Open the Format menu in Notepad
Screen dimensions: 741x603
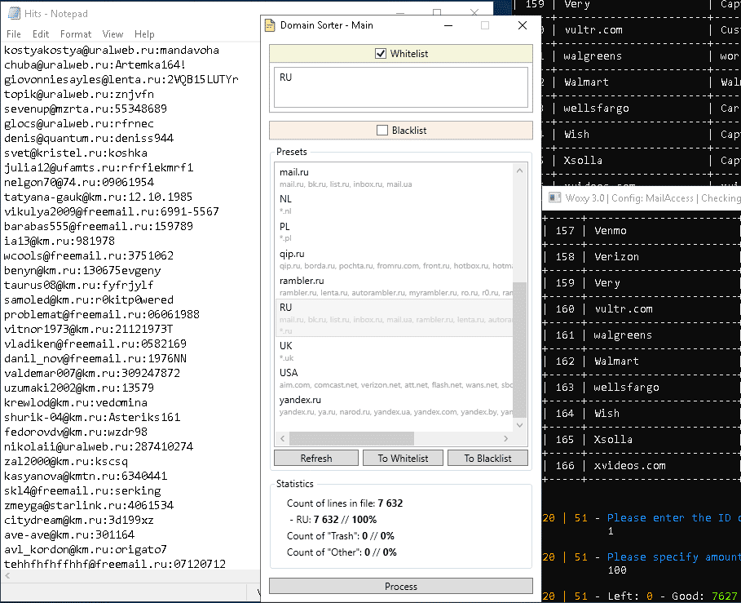76,34
